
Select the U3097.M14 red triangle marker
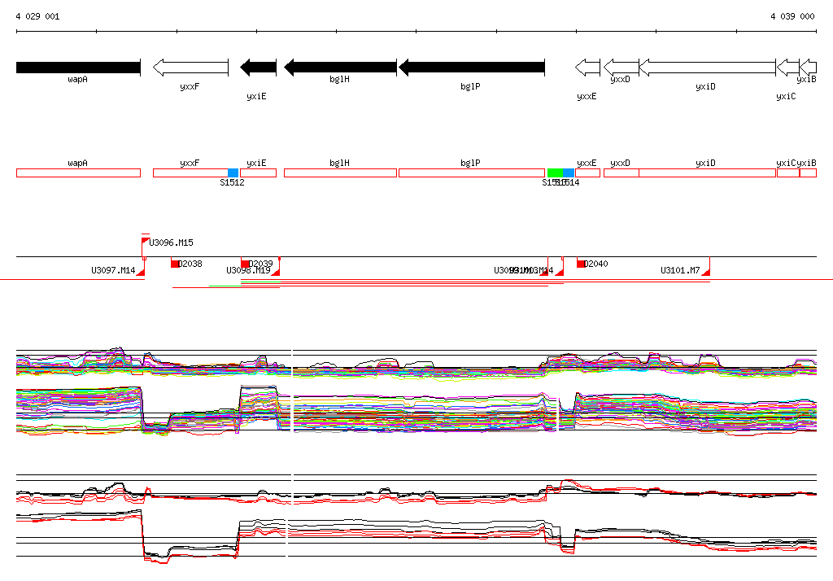pyautogui.click(x=141, y=272)
